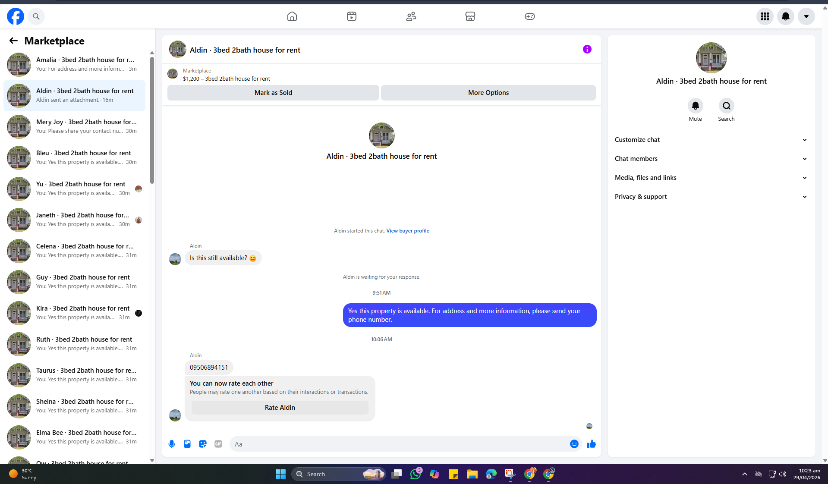
Task: Show hidden system tray icons
Action: pos(744,474)
